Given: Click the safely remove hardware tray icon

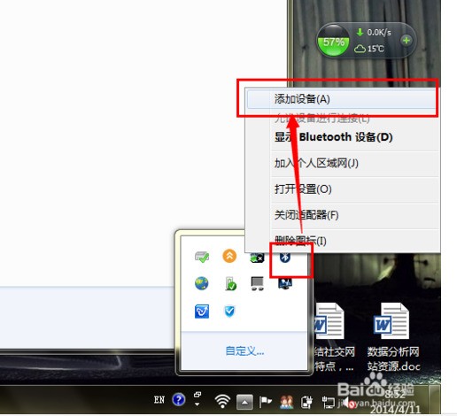Looking at the screenshot, I should [202, 257].
